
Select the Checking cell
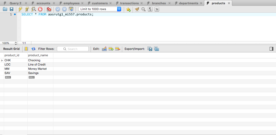pyautogui.click(x=40, y=60)
